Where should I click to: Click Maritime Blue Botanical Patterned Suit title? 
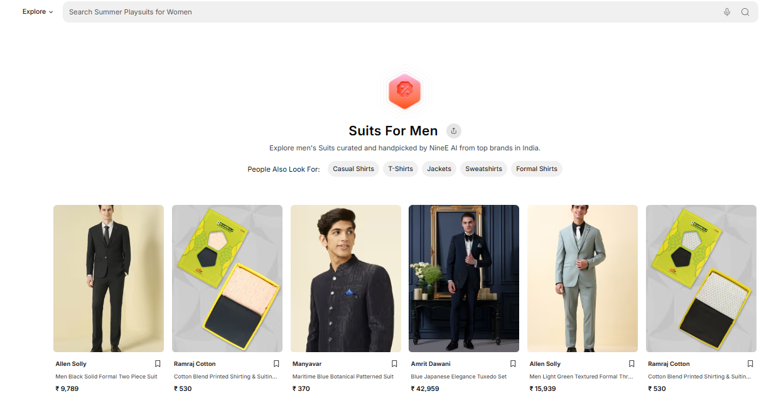pyautogui.click(x=344, y=377)
